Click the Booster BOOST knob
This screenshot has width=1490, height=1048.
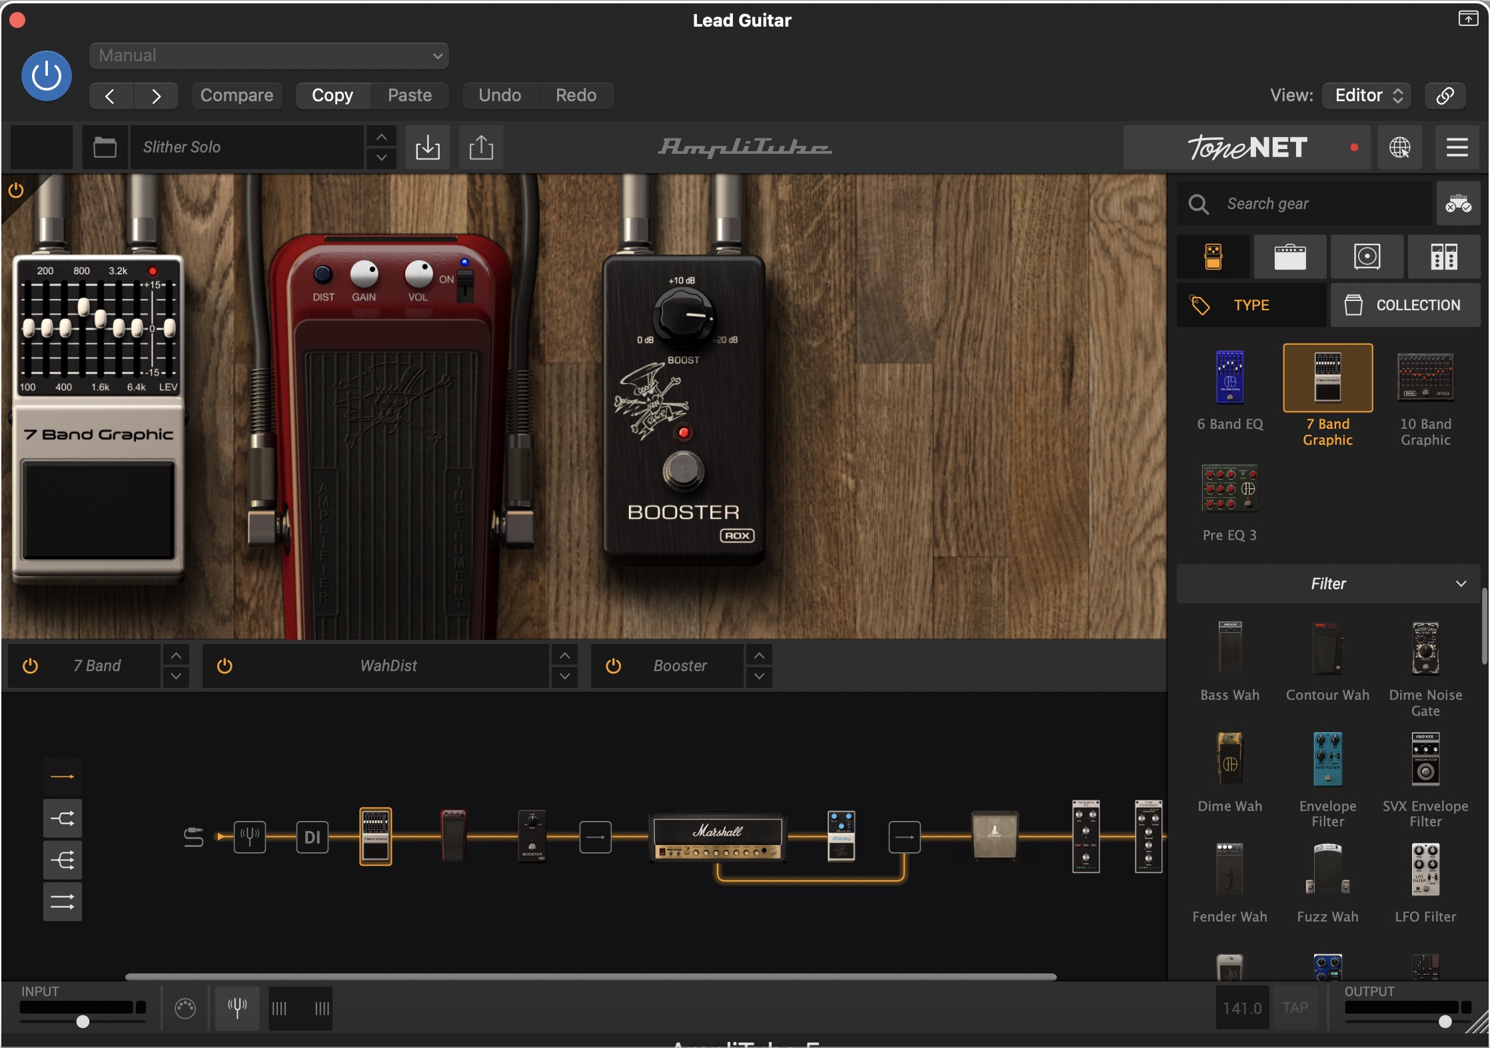[684, 316]
